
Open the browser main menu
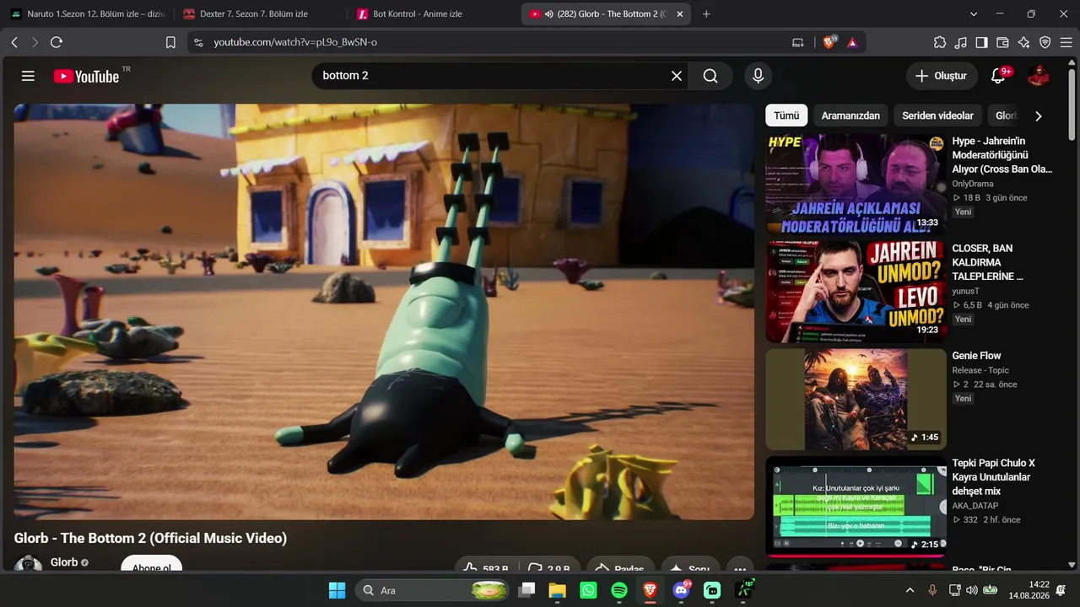[1066, 42]
